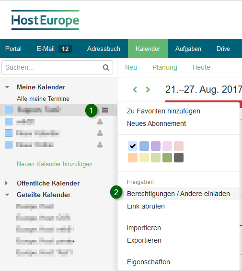The height and width of the screenshot is (271, 242).
Task: Select Berechtigungen / Andere einladen menu entry
Action: (x=178, y=194)
